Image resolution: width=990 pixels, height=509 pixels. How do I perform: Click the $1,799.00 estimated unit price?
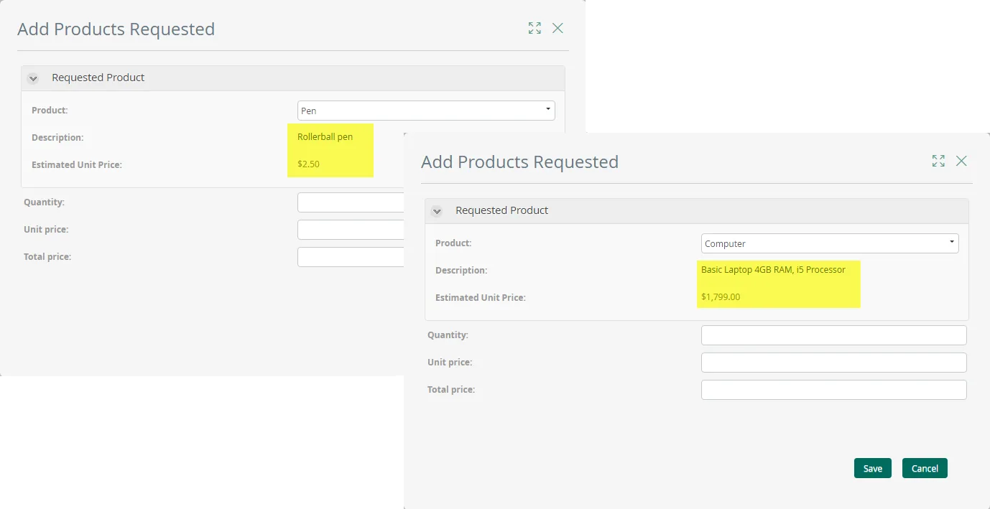click(x=721, y=296)
